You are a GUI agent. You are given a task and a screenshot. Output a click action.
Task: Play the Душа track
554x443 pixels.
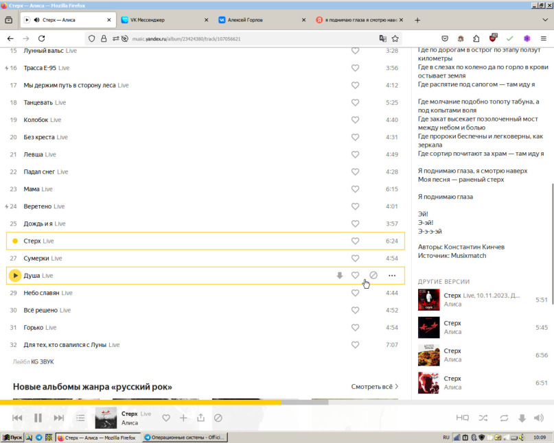(x=15, y=275)
